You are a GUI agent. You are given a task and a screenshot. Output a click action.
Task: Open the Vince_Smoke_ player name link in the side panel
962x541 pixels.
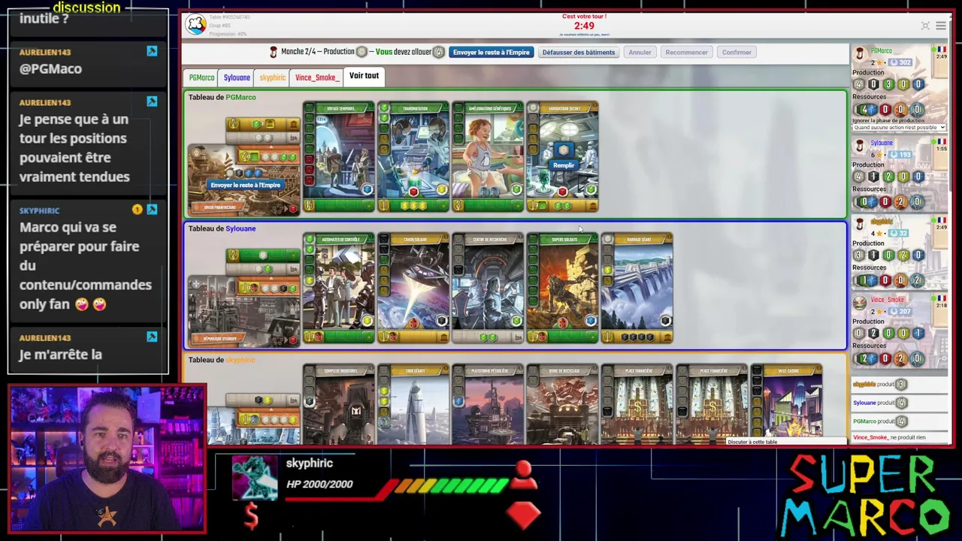(888, 299)
